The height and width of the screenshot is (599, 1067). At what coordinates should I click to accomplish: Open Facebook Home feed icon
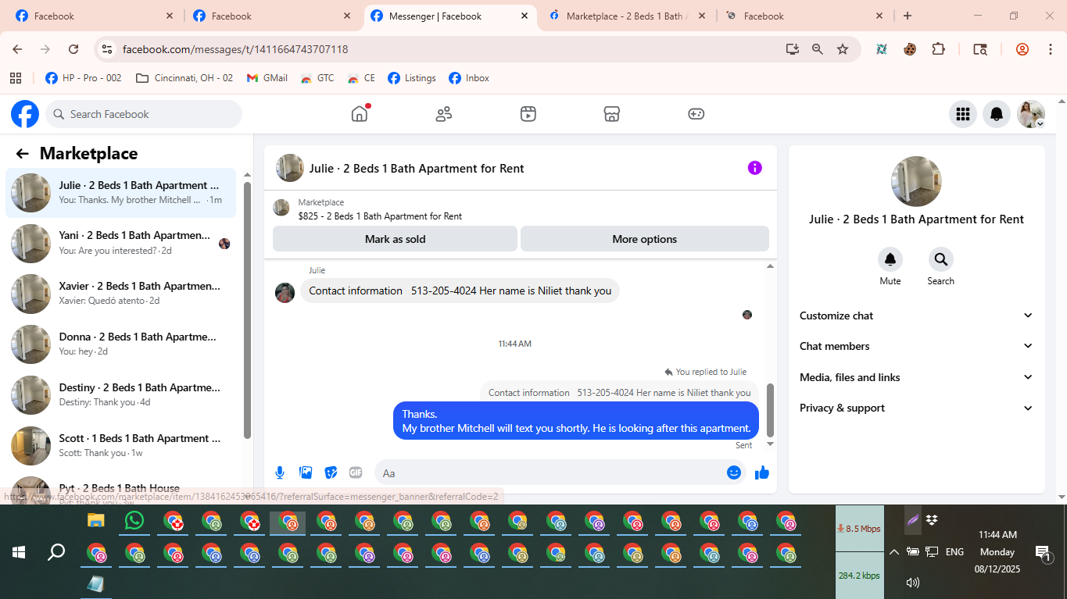(360, 114)
